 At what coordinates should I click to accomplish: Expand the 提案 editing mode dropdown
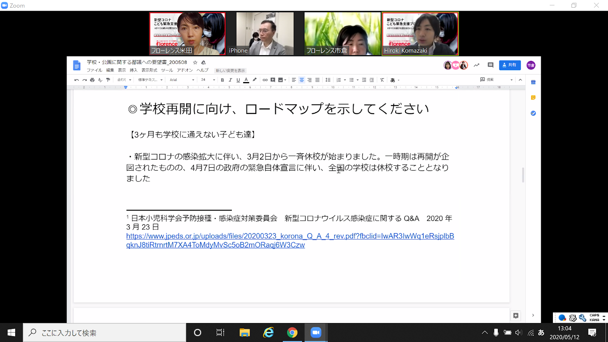point(511,80)
